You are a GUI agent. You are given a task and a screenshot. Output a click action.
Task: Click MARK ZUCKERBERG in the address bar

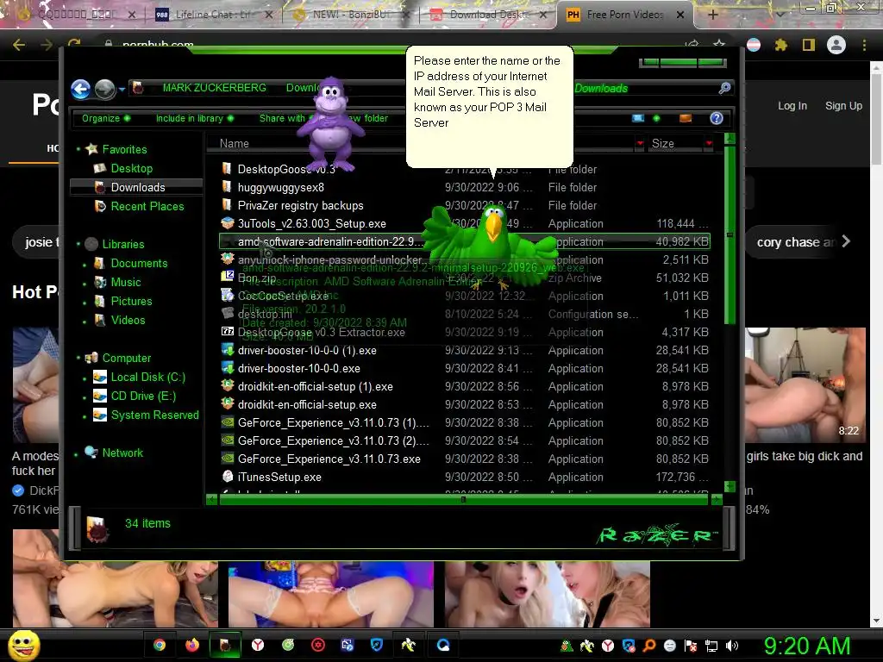[214, 88]
